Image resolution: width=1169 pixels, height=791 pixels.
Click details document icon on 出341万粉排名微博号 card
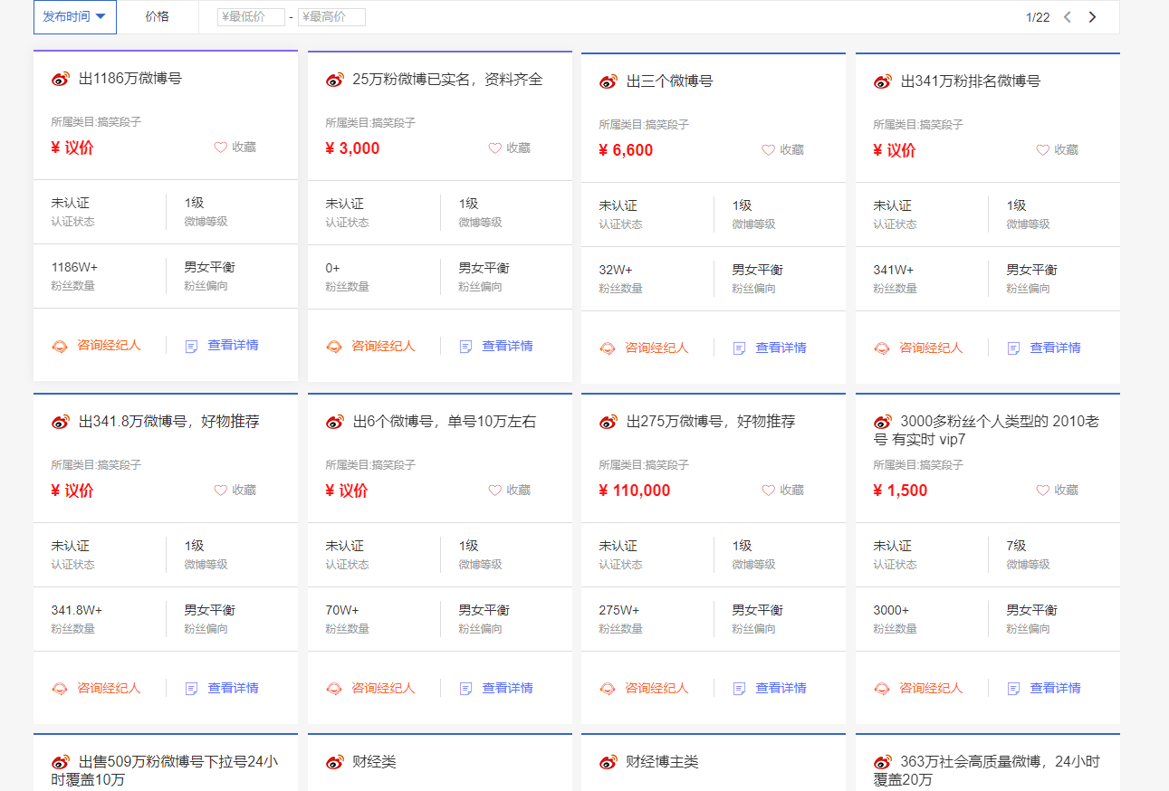point(1013,348)
